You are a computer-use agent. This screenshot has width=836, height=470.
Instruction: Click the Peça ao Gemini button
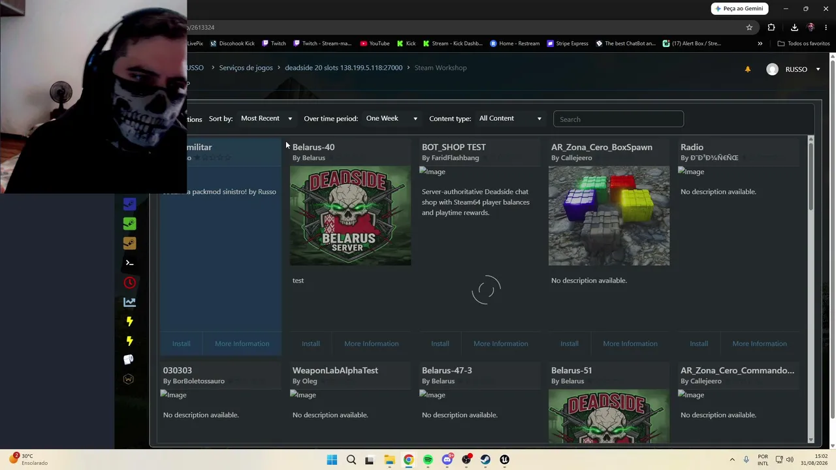click(739, 8)
